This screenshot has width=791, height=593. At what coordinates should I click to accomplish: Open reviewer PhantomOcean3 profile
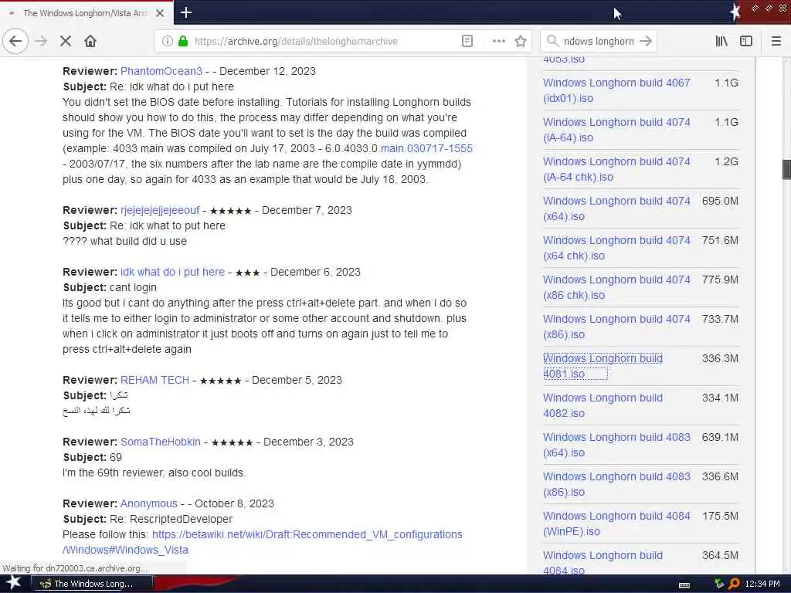(161, 71)
